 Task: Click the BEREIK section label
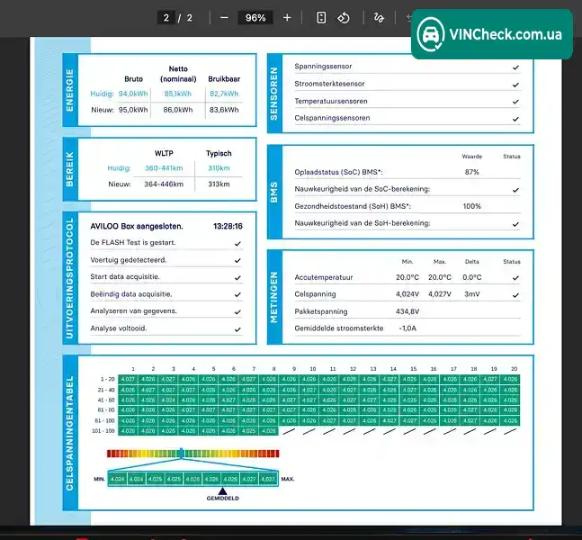70,169
